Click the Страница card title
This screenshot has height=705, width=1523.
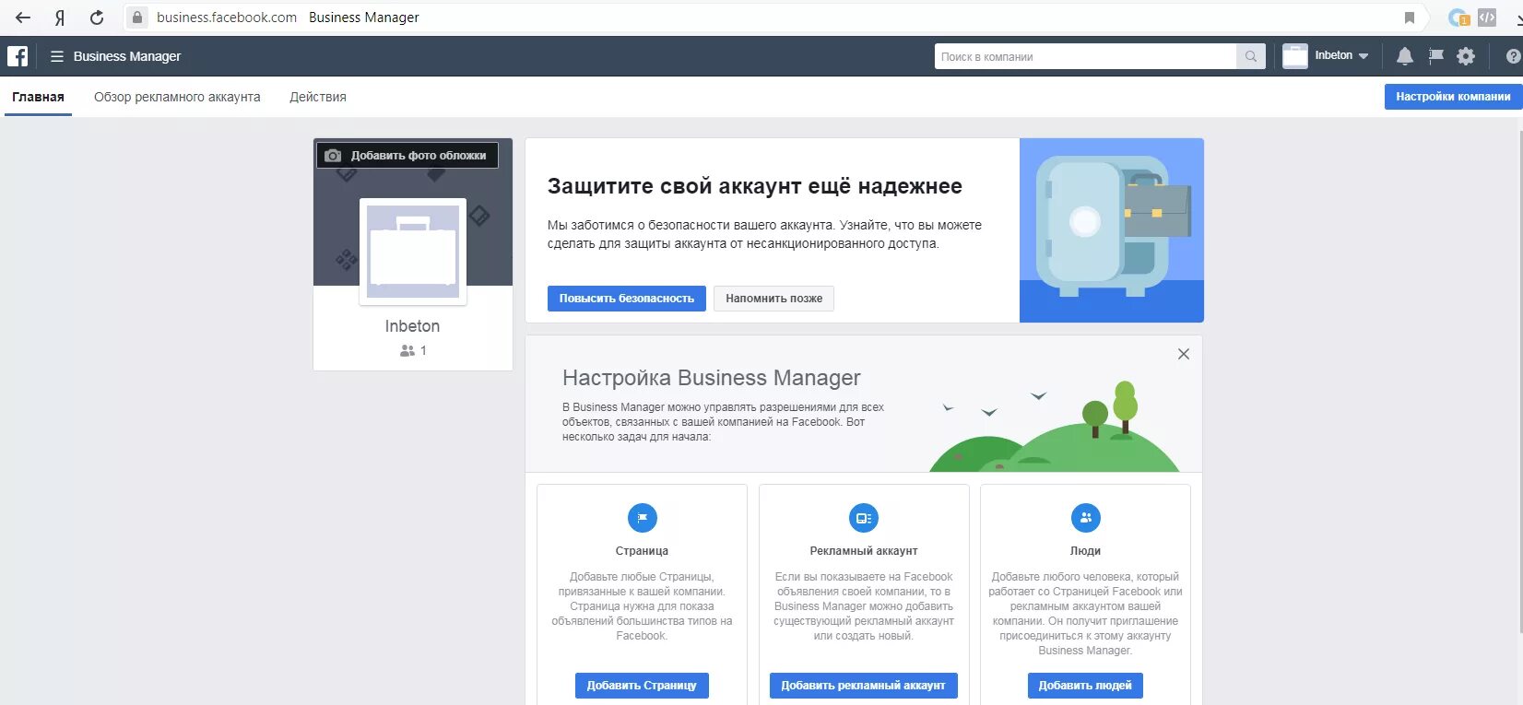[642, 551]
